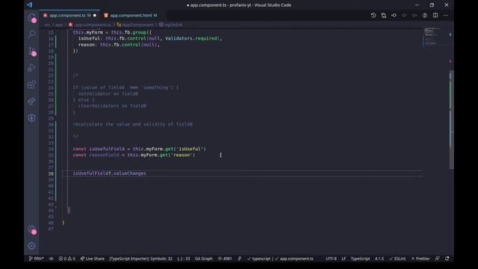Click the feedback icon in the status bar

tap(438, 259)
